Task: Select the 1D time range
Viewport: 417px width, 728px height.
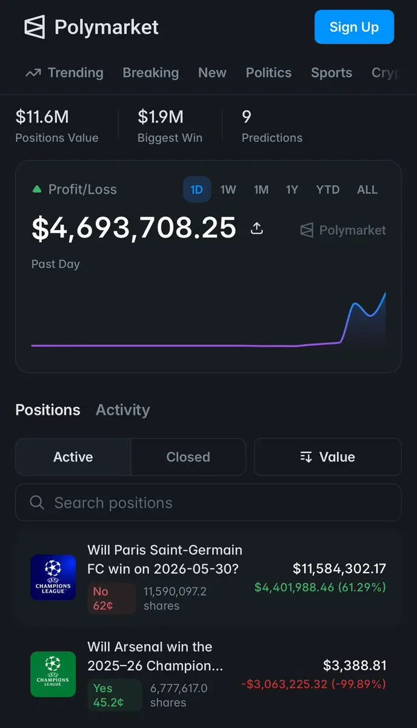Action: (x=197, y=189)
